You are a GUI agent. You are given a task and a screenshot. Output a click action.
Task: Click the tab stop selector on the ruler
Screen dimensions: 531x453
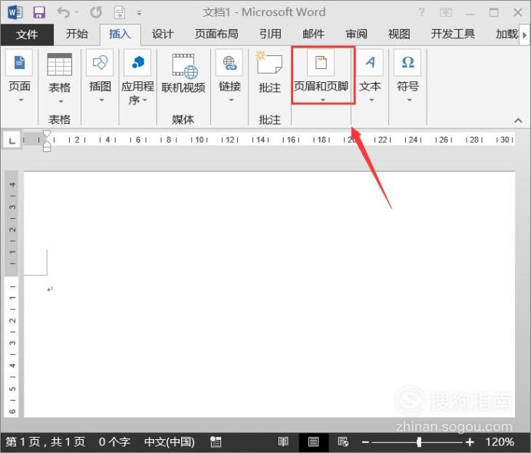[x=12, y=140]
